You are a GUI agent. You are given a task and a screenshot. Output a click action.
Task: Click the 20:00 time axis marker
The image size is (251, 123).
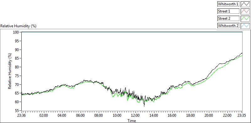click(x=209, y=115)
